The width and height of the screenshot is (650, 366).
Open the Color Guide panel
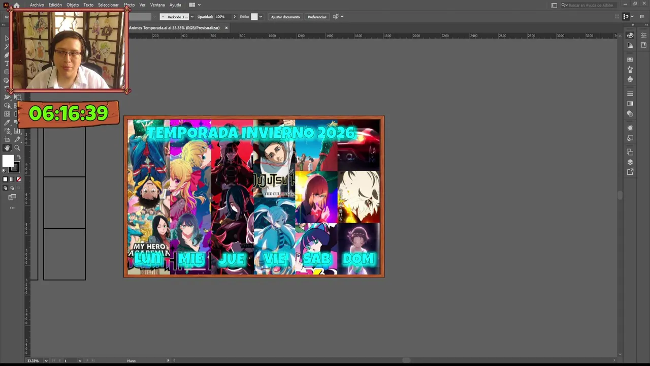coord(630,45)
